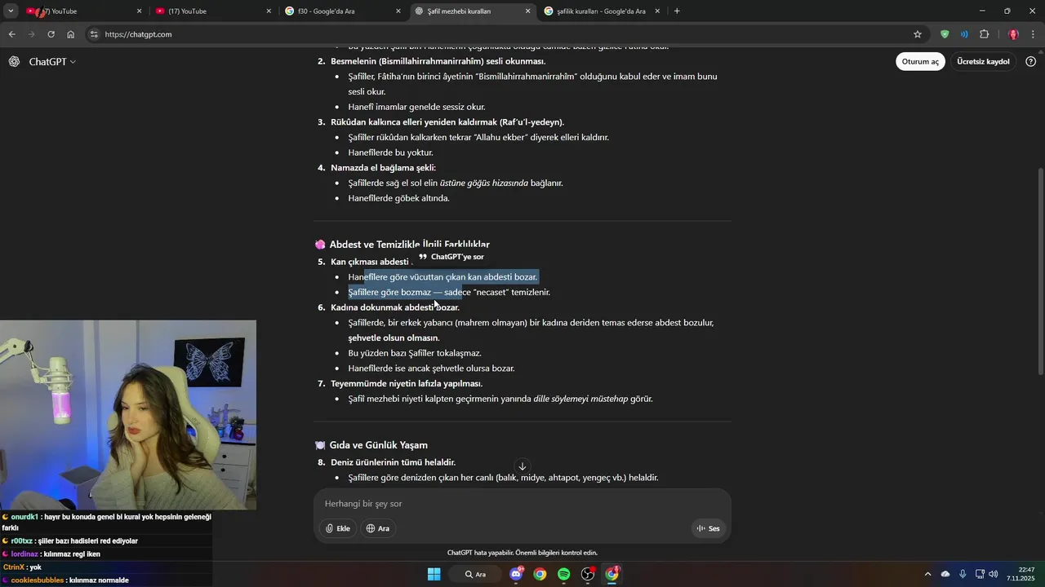The image size is (1045, 587).
Task: Open network settings tray icon
Action: pos(980,574)
